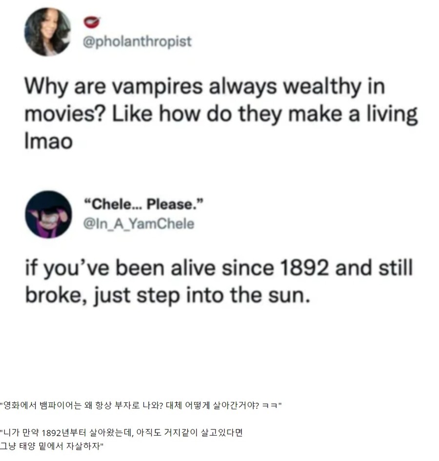Image resolution: width=439 pixels, height=461 pixels.
Task: Select the year "1892" in the reply tweet
Action: click(x=304, y=267)
